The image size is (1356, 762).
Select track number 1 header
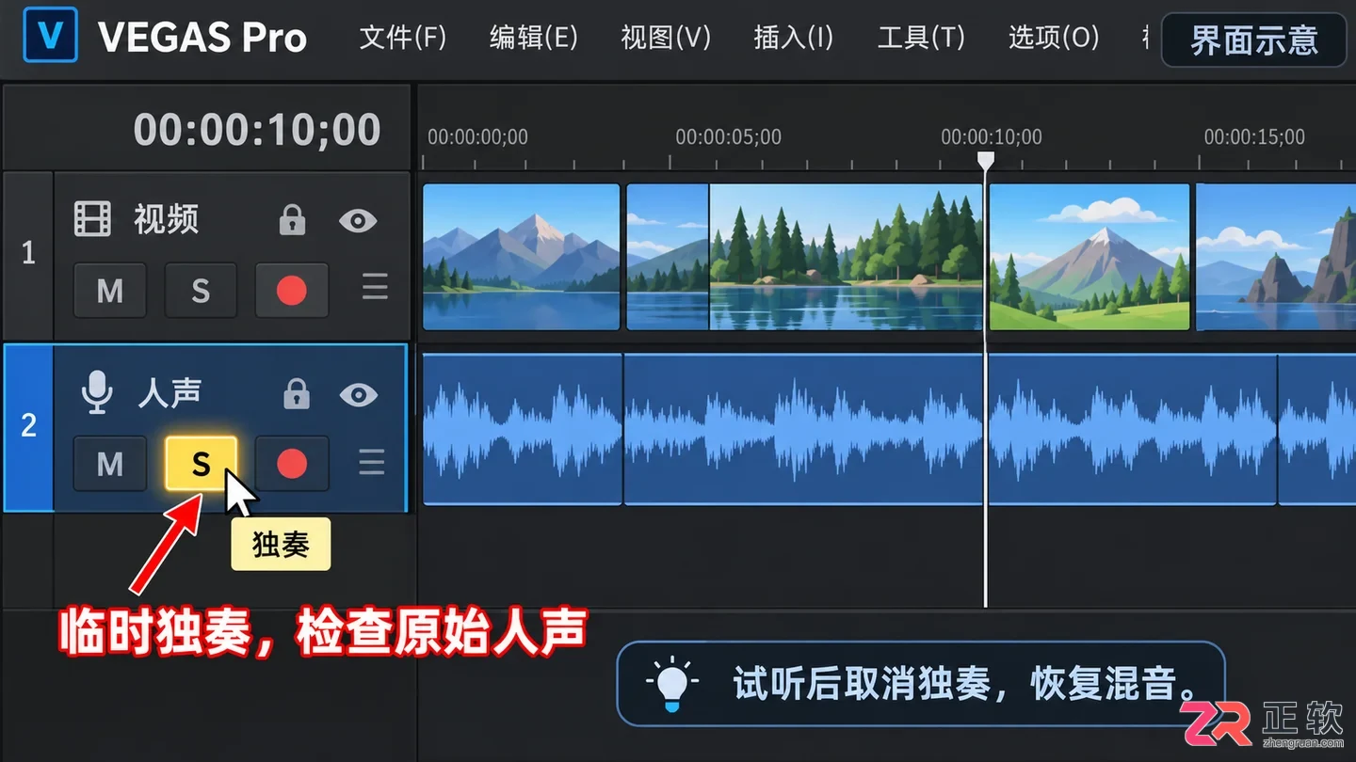pyautogui.click(x=28, y=254)
